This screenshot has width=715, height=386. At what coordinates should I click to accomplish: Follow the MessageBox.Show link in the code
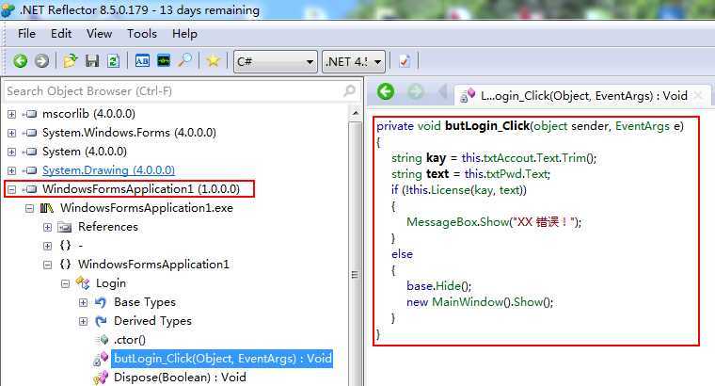[x=457, y=222]
